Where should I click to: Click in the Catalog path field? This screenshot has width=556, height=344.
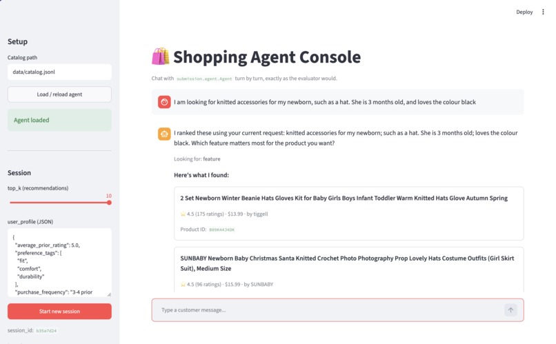point(59,72)
